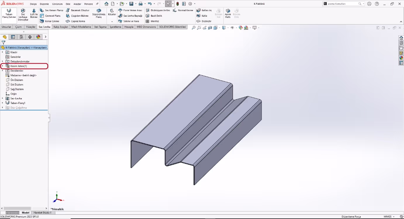
Task: Click the Katları Aç tool
Action: (x=204, y=10)
